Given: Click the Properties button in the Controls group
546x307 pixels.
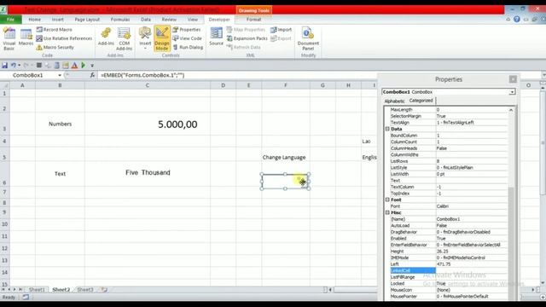Looking at the screenshot, I should 187,30.
